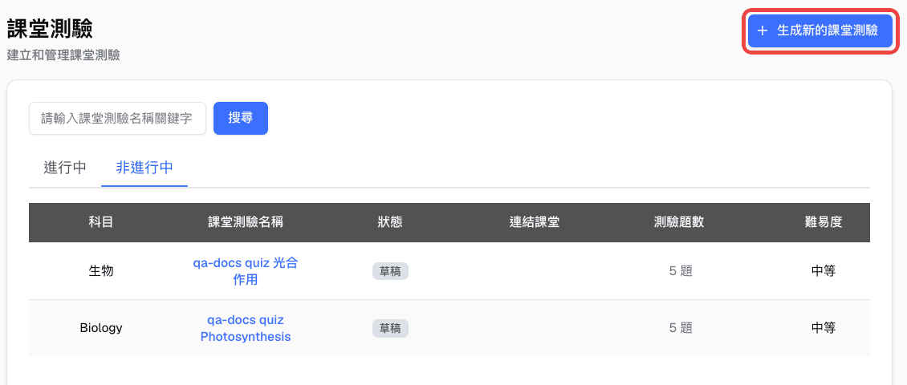Image resolution: width=907 pixels, height=385 pixels.
Task: Click the 建立和管理課堂測驗 subtitle
Action: point(63,55)
